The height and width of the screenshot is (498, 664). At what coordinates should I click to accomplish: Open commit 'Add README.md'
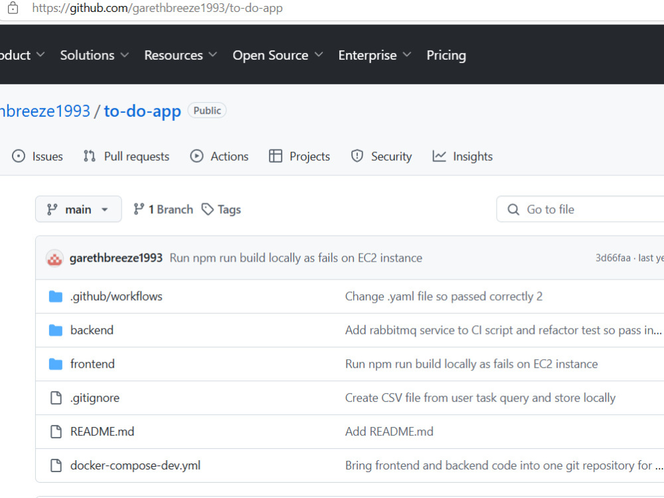click(x=389, y=432)
